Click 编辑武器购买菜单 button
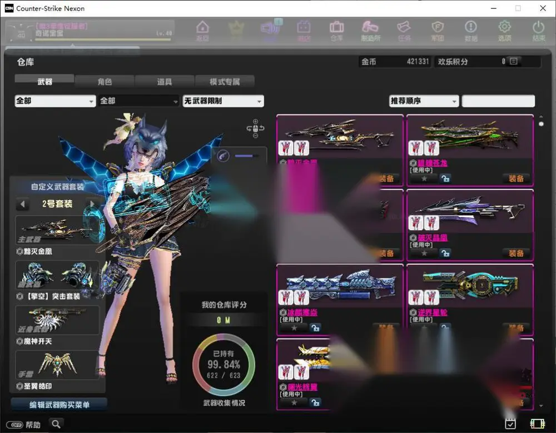The width and height of the screenshot is (556, 433). (x=59, y=405)
